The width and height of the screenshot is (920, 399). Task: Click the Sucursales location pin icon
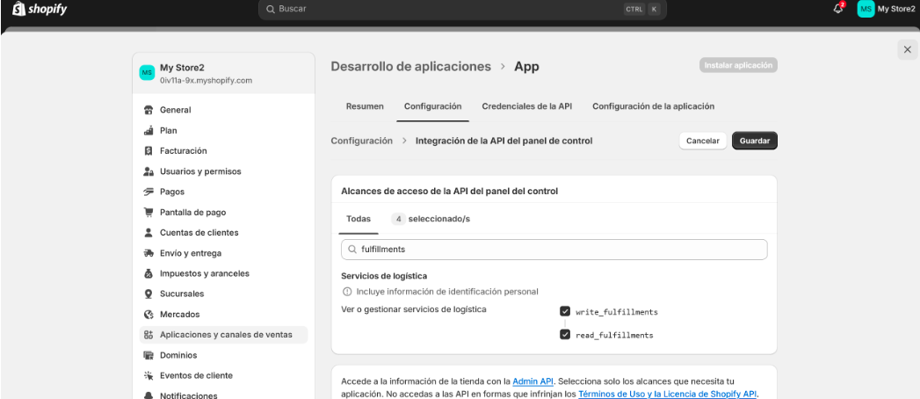(x=148, y=294)
